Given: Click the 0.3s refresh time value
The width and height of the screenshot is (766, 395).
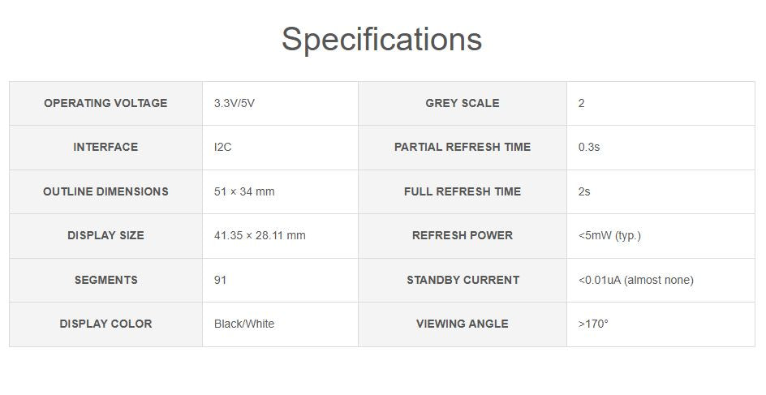Looking at the screenshot, I should [x=589, y=147].
